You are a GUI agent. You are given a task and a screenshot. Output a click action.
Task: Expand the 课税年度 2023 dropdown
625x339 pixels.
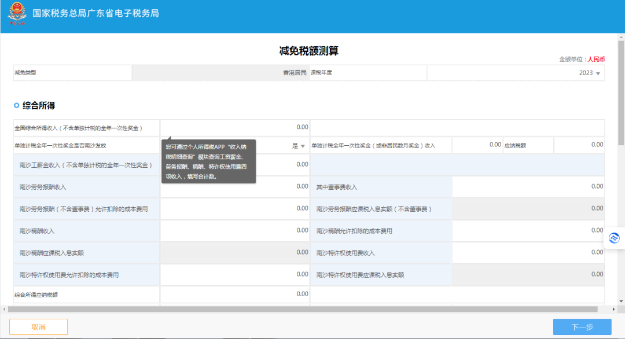tap(516, 73)
